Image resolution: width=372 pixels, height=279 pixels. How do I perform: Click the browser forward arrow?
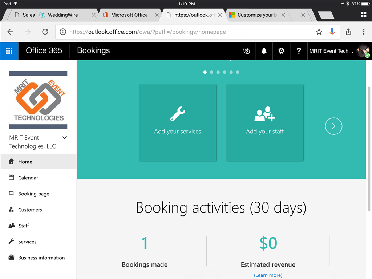click(x=28, y=32)
